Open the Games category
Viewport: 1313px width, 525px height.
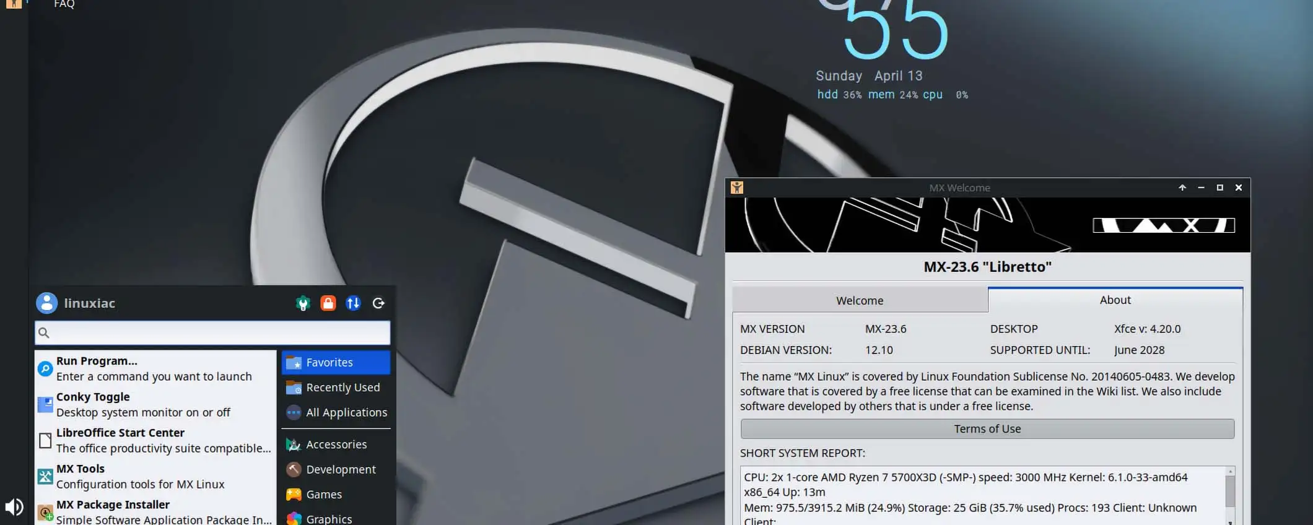[336, 494]
